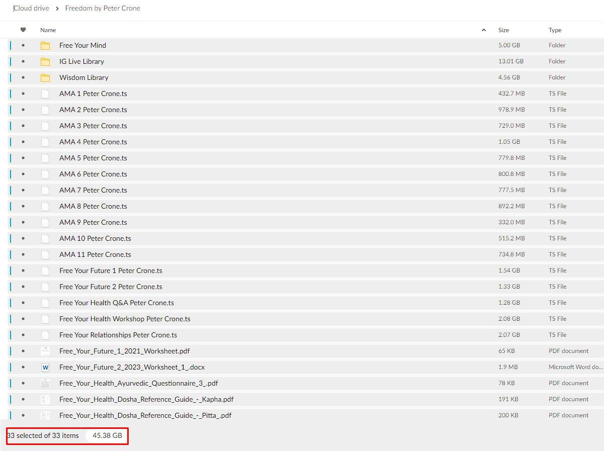Select Free Your Health Workshop Peter Crone.ts
The image size is (604, 451).
tap(125, 319)
